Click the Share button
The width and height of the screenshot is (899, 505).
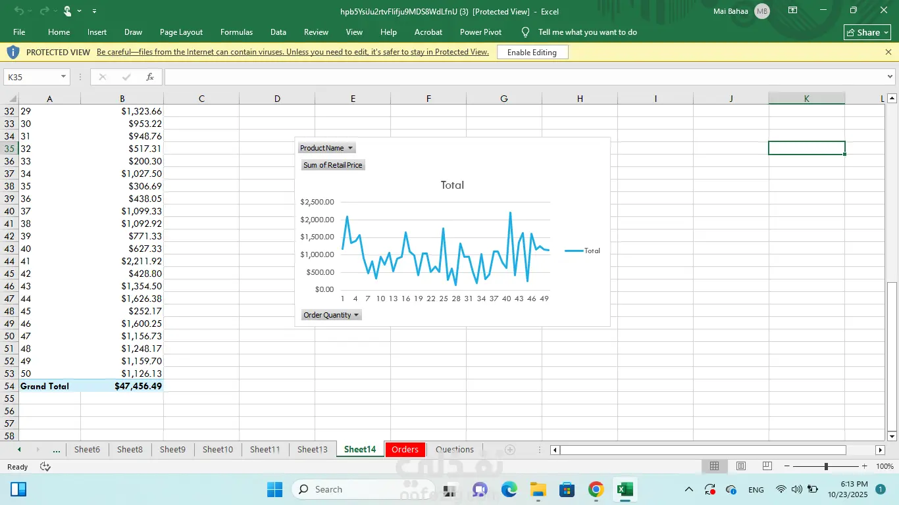pyautogui.click(x=867, y=32)
